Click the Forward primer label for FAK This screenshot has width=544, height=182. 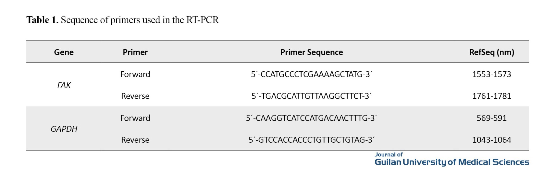(x=135, y=74)
